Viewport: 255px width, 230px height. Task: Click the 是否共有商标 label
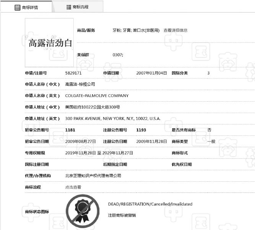(x=184, y=130)
